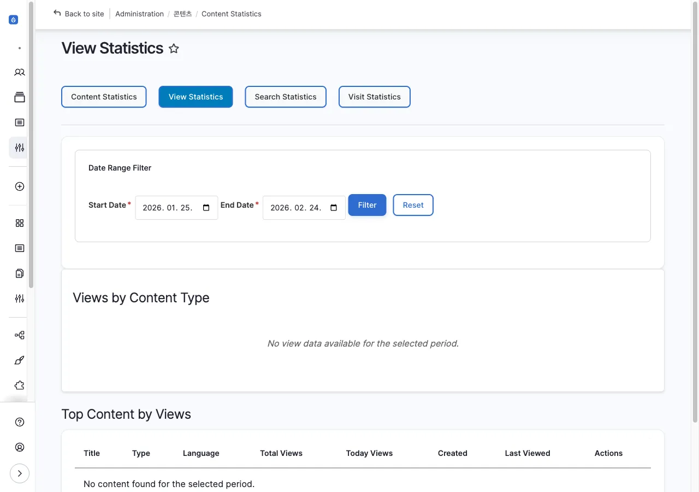Open the Start Date calendar picker

coord(206,207)
